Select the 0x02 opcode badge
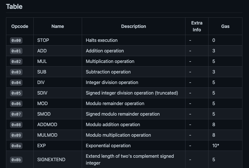Image resolution: width=249 pixels, height=168 pixels. 16,62
